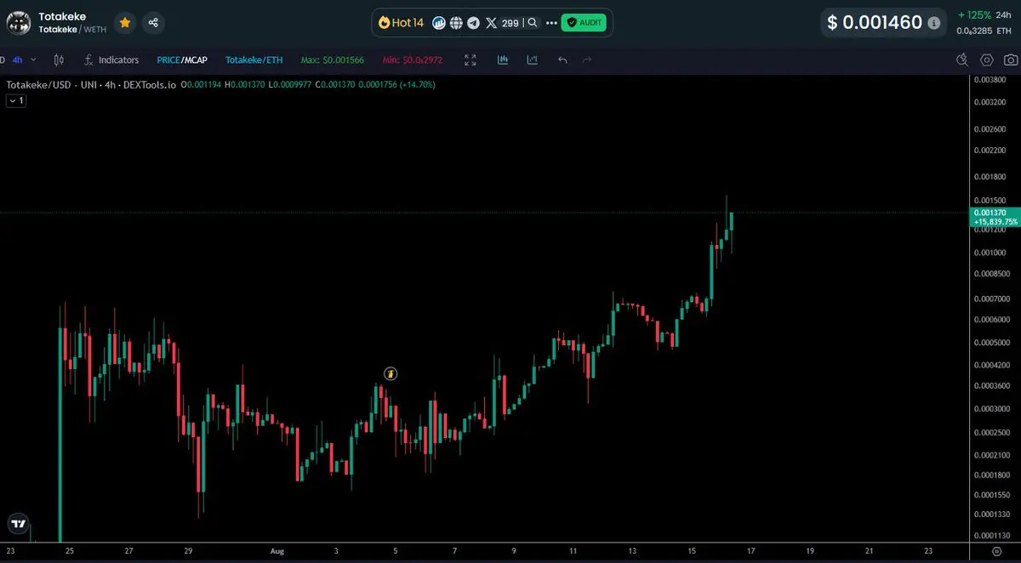Click the Hot 14 flame badge
Screen dimensions: 1021x563
point(401,23)
